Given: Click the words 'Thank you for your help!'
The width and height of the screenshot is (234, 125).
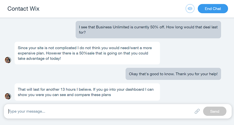Looking at the screenshot, I should (x=196, y=74).
